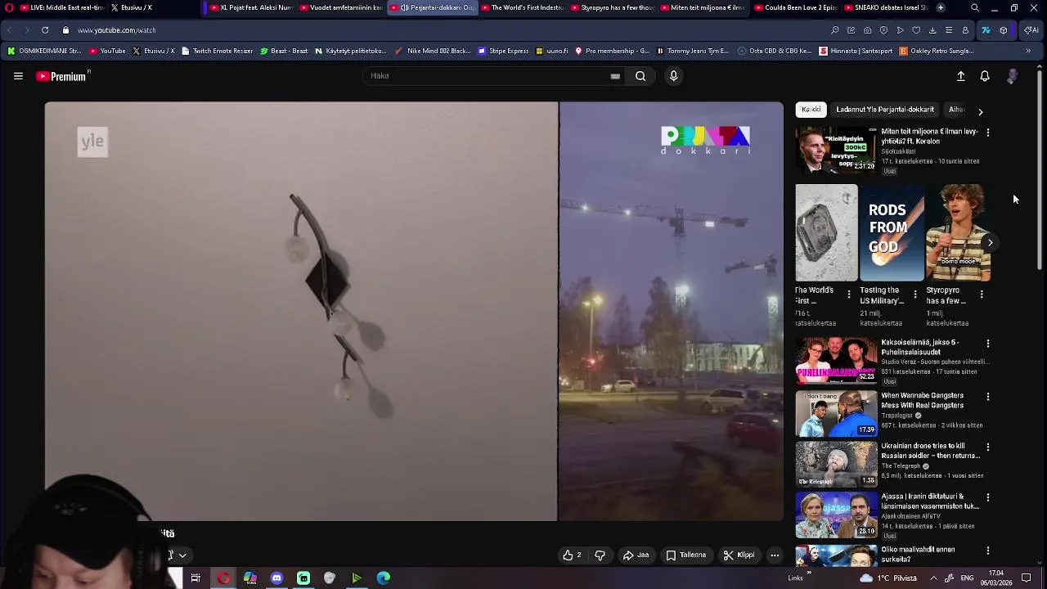Switch to XL Pojat feat. Aleksi tab
The width and height of the screenshot is (1047, 589).
251,7
